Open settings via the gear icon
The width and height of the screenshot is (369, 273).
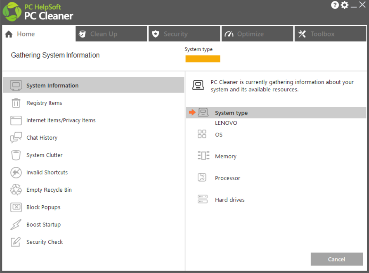[345, 5]
